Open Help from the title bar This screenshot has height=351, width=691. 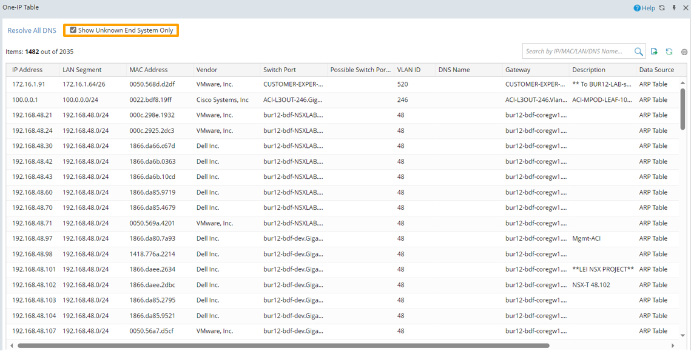click(x=644, y=8)
